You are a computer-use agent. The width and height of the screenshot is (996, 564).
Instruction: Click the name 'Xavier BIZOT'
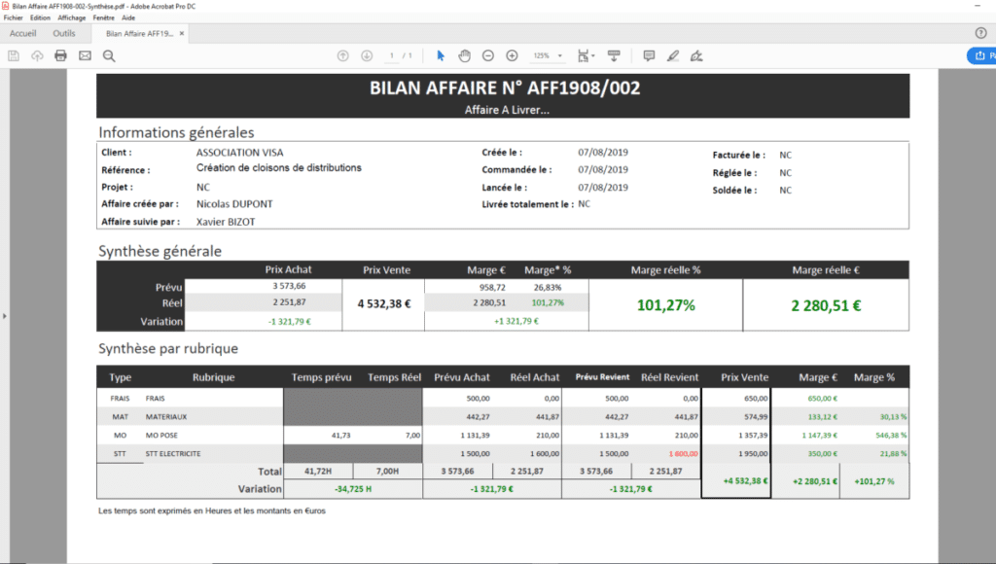click(226, 222)
